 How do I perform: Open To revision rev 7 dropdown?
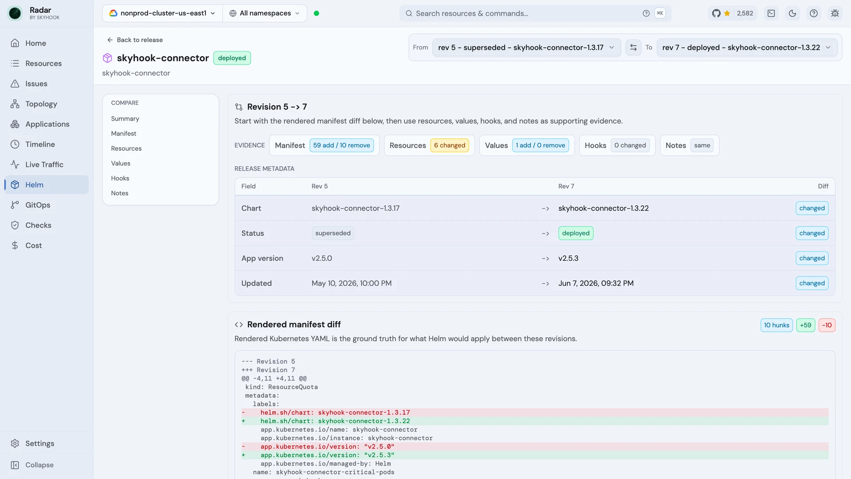pos(747,47)
